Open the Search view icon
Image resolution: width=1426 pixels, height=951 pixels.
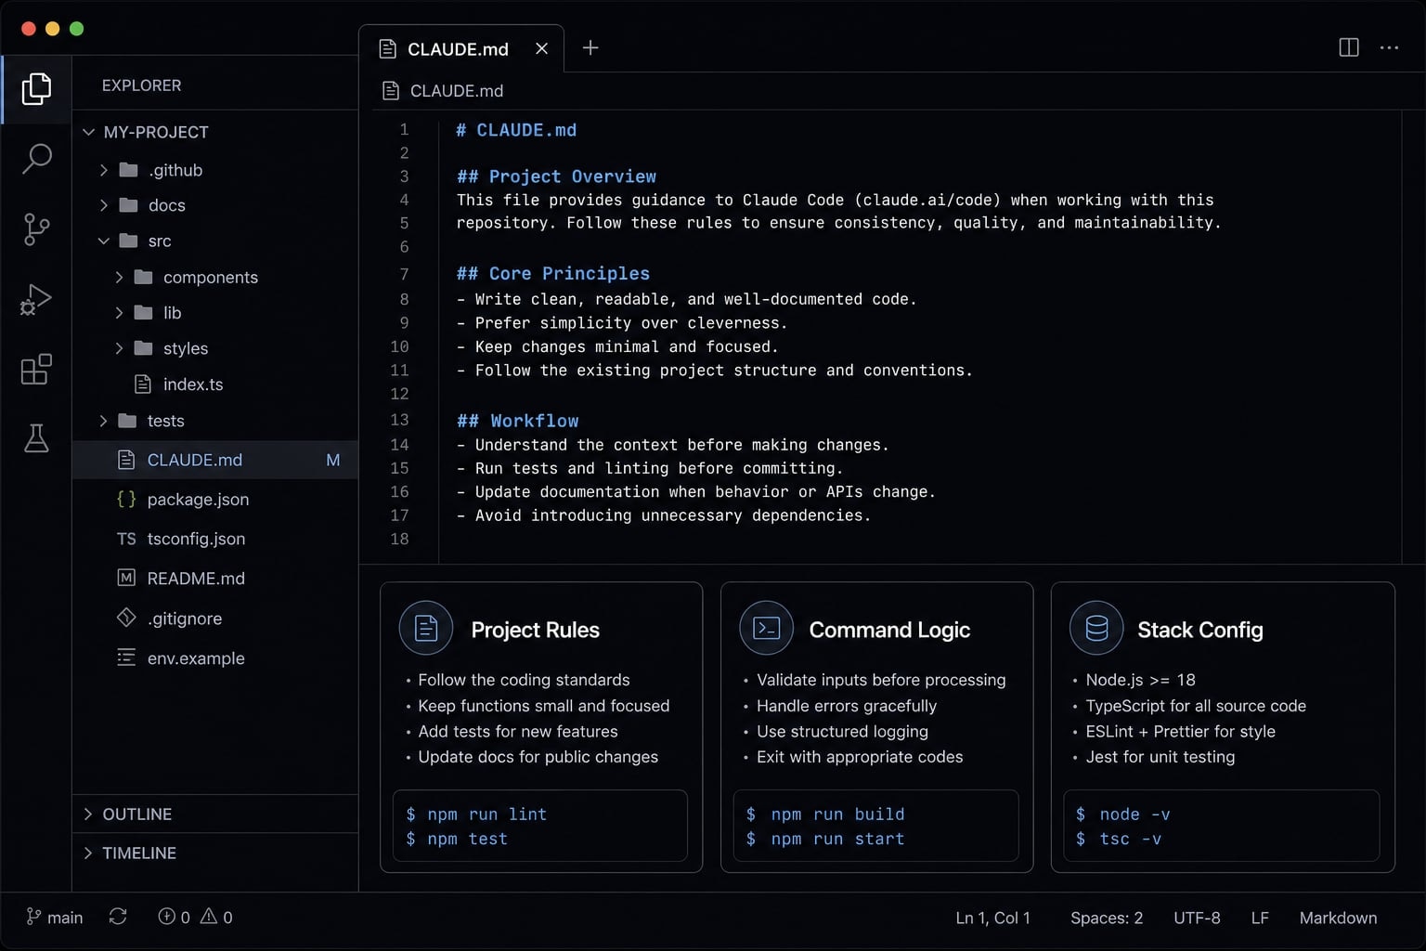[x=36, y=158]
